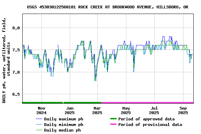Click the light blue daily minimum legend line
This screenshot has width=201, height=134.
click(39, 125)
